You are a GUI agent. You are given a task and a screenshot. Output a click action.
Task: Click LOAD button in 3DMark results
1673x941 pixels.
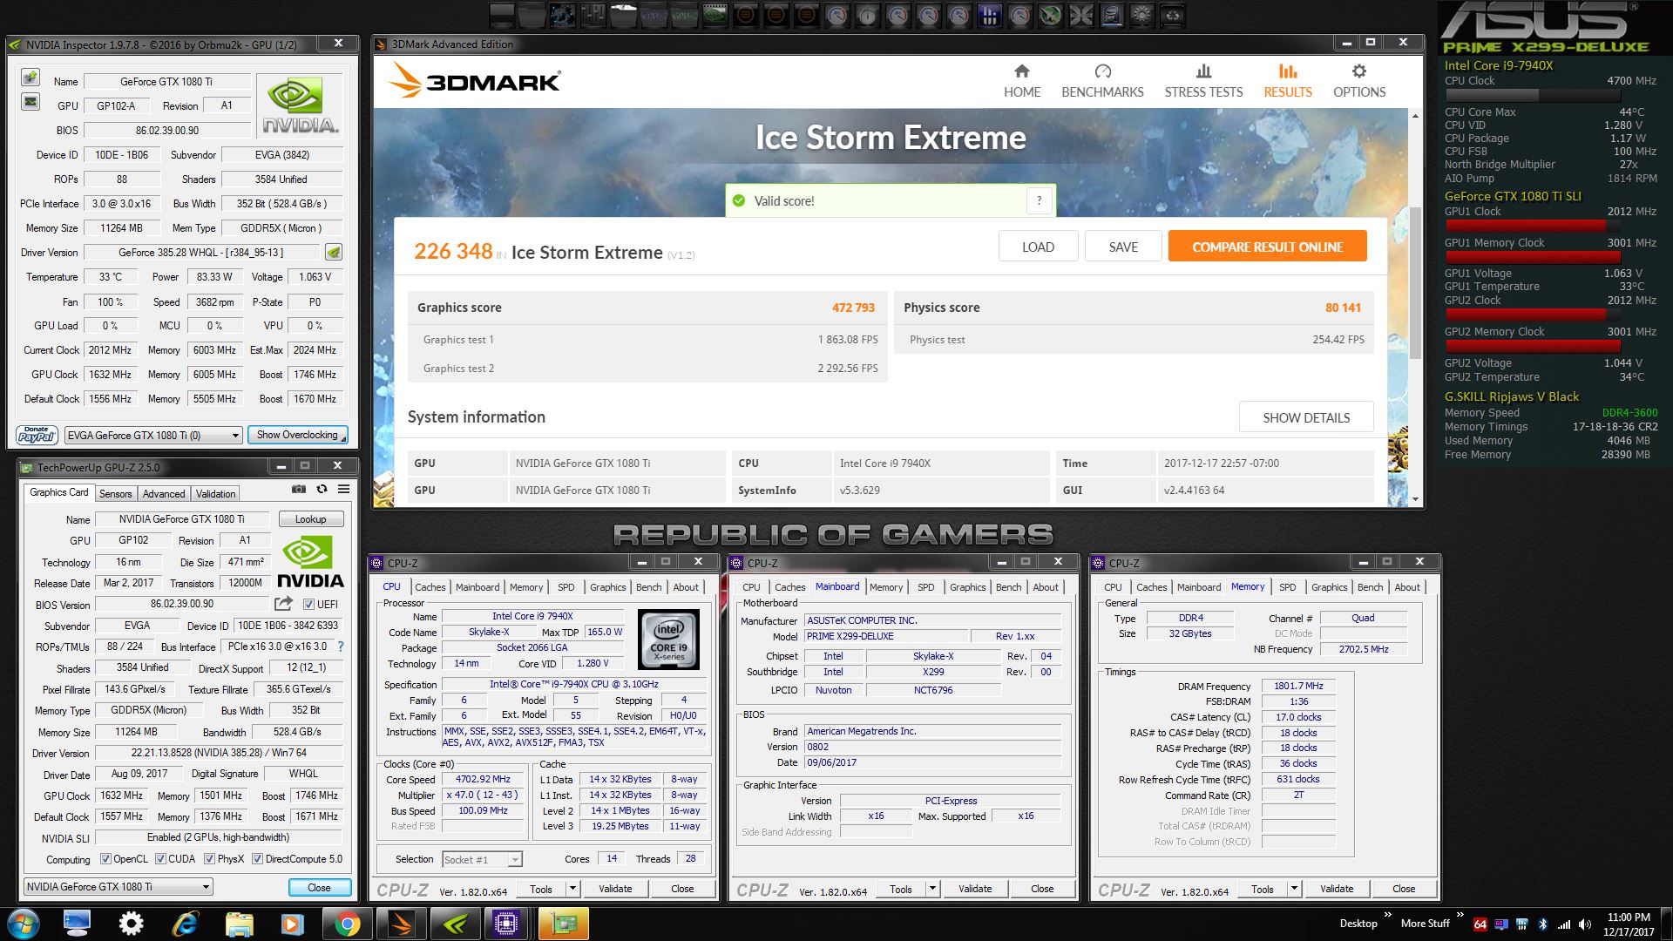coord(1038,247)
